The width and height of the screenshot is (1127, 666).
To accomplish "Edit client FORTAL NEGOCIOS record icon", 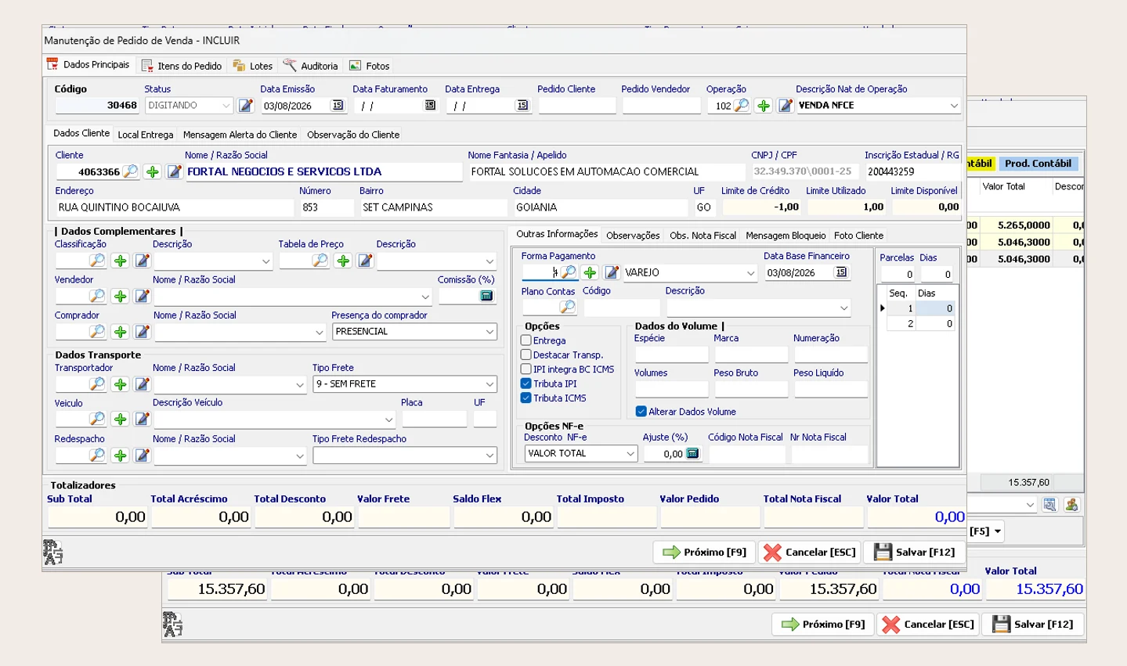I will 174,171.
